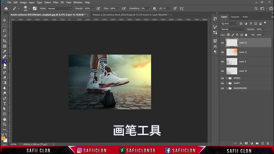Expand the GIANT layer group
Screen dimensions: 274x154
tap(227, 83)
